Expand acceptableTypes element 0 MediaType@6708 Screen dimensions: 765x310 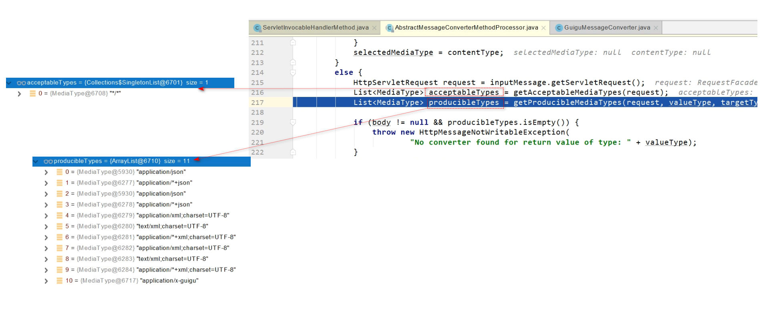pos(19,94)
